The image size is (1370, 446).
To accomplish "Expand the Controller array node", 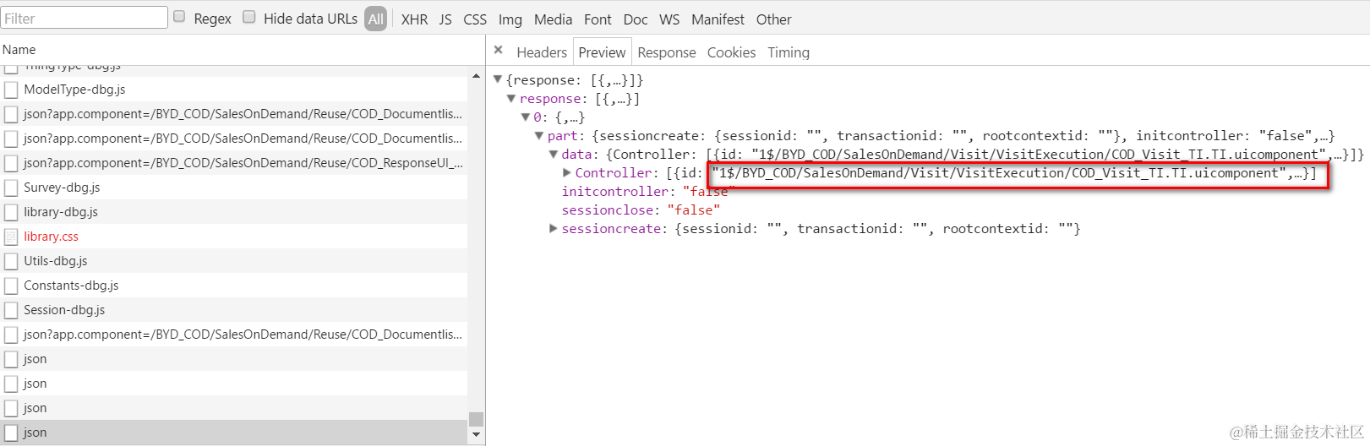I will click(x=567, y=172).
